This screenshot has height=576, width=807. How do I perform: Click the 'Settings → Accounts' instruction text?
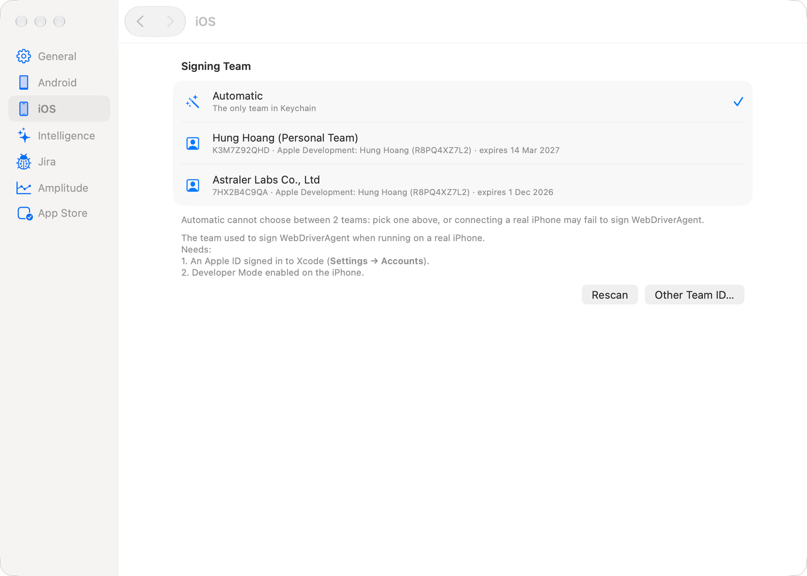377,261
